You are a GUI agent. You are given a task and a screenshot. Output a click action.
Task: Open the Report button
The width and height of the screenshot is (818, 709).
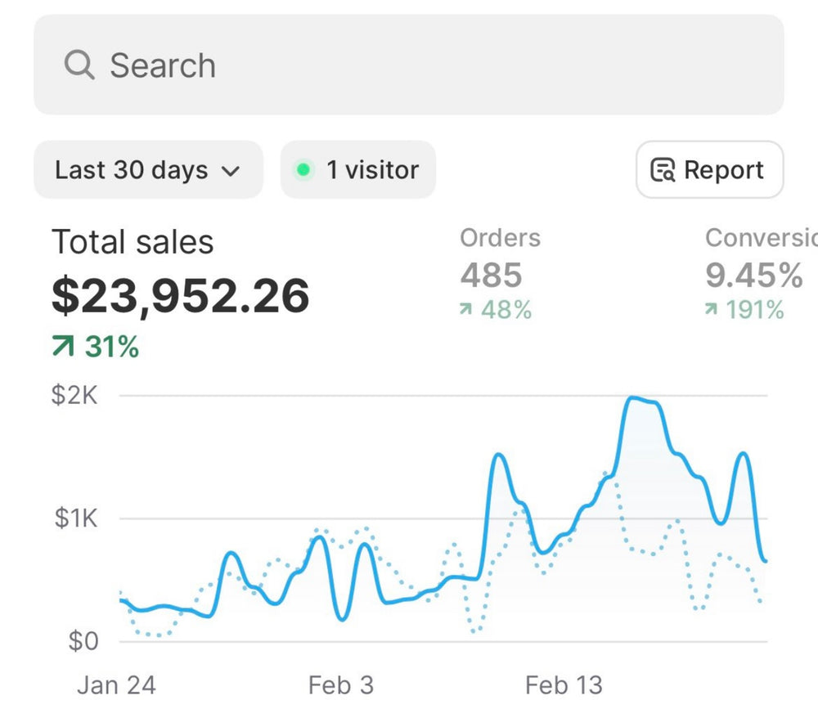pos(709,170)
